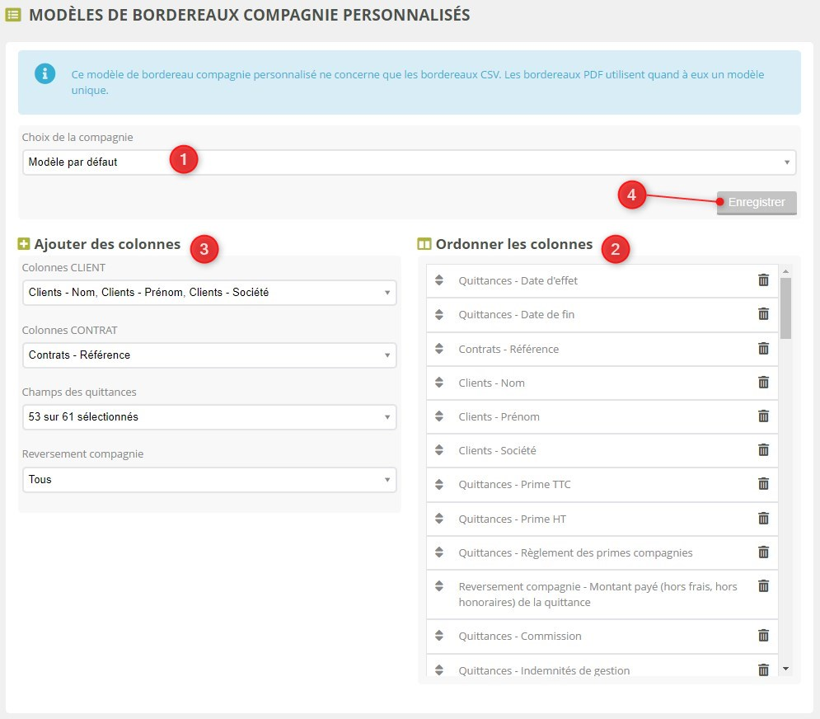Delete Quittances - Commission column
Screen dimensions: 820x719
(x=763, y=636)
